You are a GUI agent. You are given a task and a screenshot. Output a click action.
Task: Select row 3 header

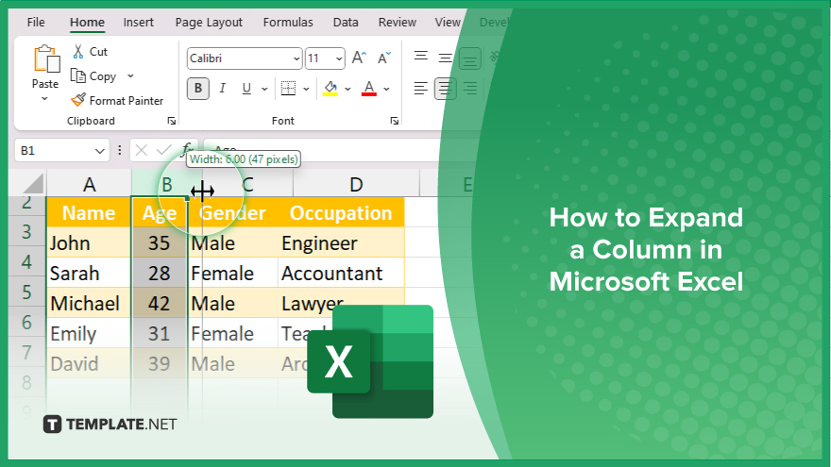tap(26, 231)
